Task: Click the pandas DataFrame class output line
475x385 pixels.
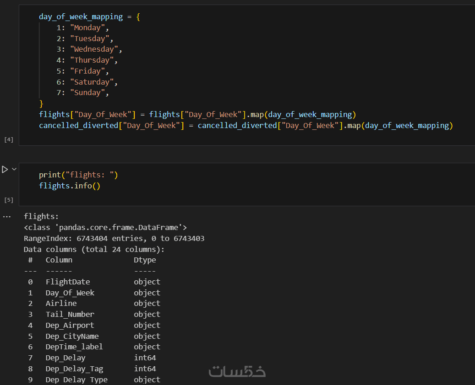Action: [x=105, y=227]
